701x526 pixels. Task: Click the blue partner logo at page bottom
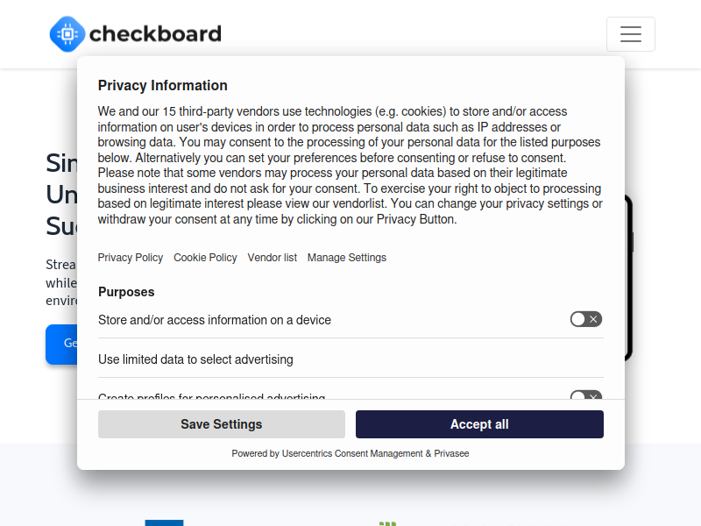164,522
